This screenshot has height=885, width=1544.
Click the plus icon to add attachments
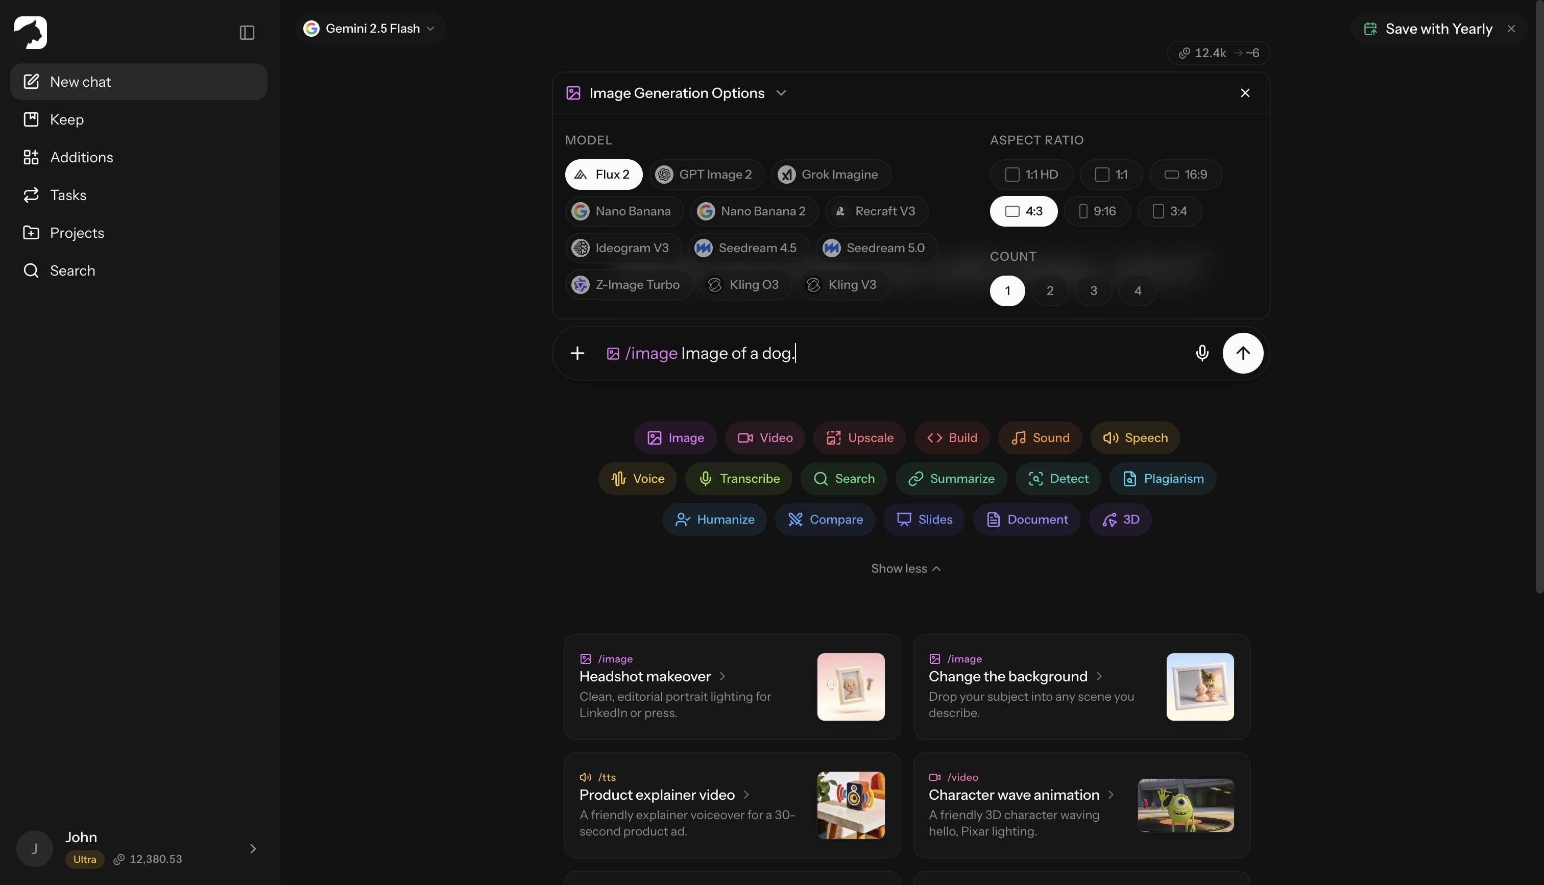pos(577,353)
